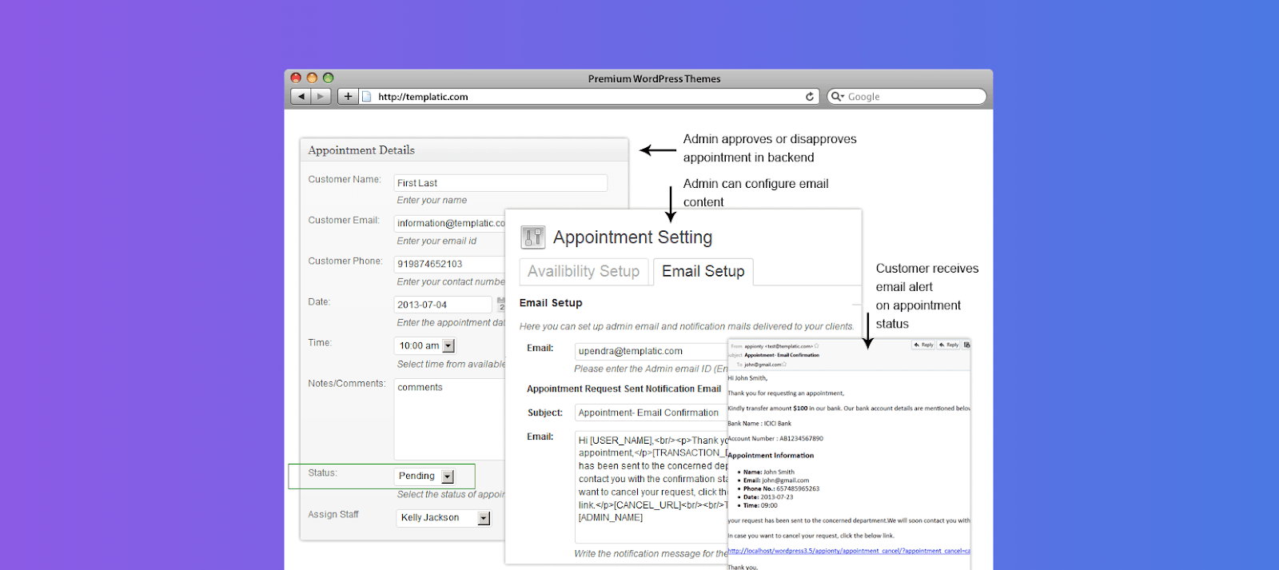Click the Enter your name hint text
Image resolution: width=1279 pixels, height=570 pixels.
(432, 201)
